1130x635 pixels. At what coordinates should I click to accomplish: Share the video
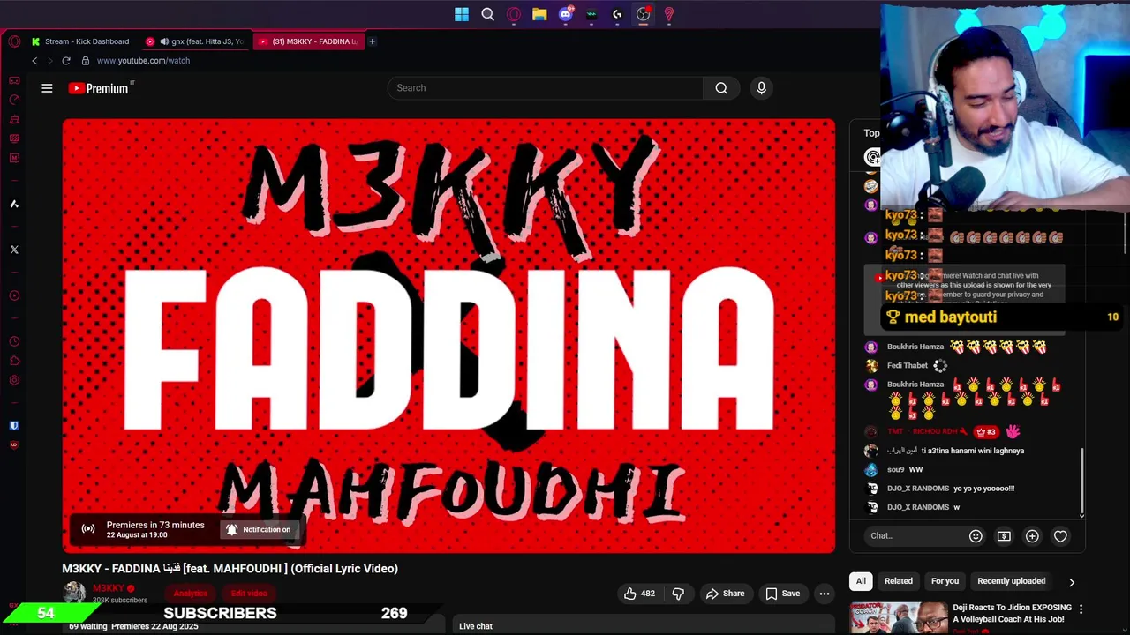(x=725, y=594)
